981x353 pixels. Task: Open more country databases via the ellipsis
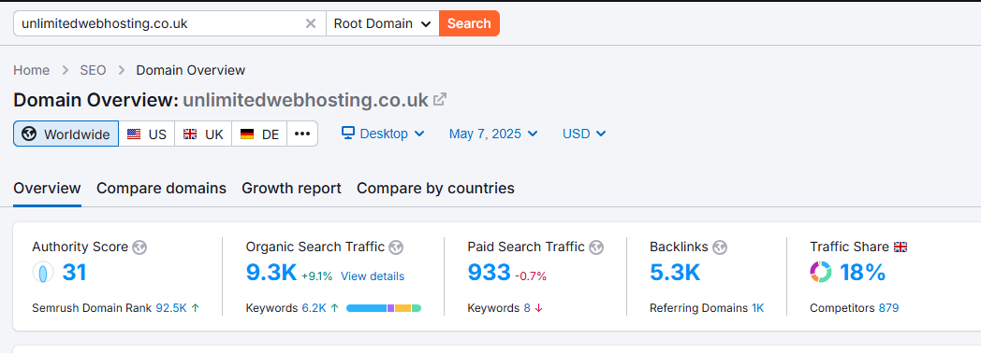302,134
